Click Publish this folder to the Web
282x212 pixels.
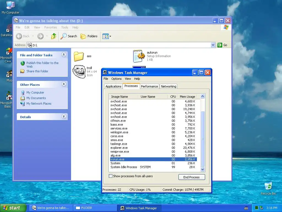coord(42,65)
